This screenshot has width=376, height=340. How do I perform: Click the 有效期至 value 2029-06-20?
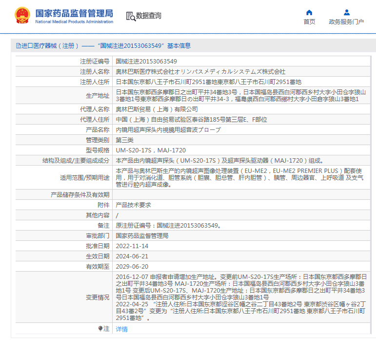click(132, 266)
